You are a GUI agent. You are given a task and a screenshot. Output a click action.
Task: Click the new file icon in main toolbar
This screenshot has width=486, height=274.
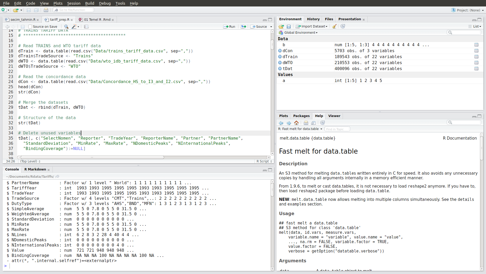tap(4, 10)
